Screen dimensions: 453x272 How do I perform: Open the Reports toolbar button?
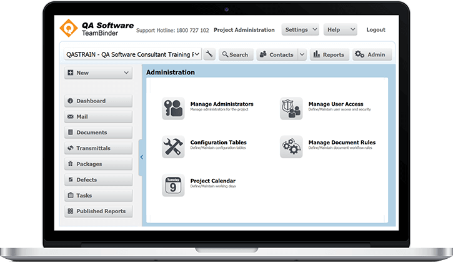point(329,54)
